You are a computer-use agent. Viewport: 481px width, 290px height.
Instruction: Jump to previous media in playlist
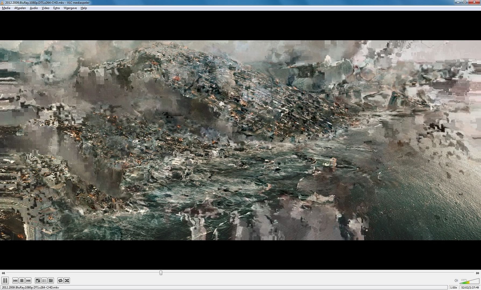point(15,281)
